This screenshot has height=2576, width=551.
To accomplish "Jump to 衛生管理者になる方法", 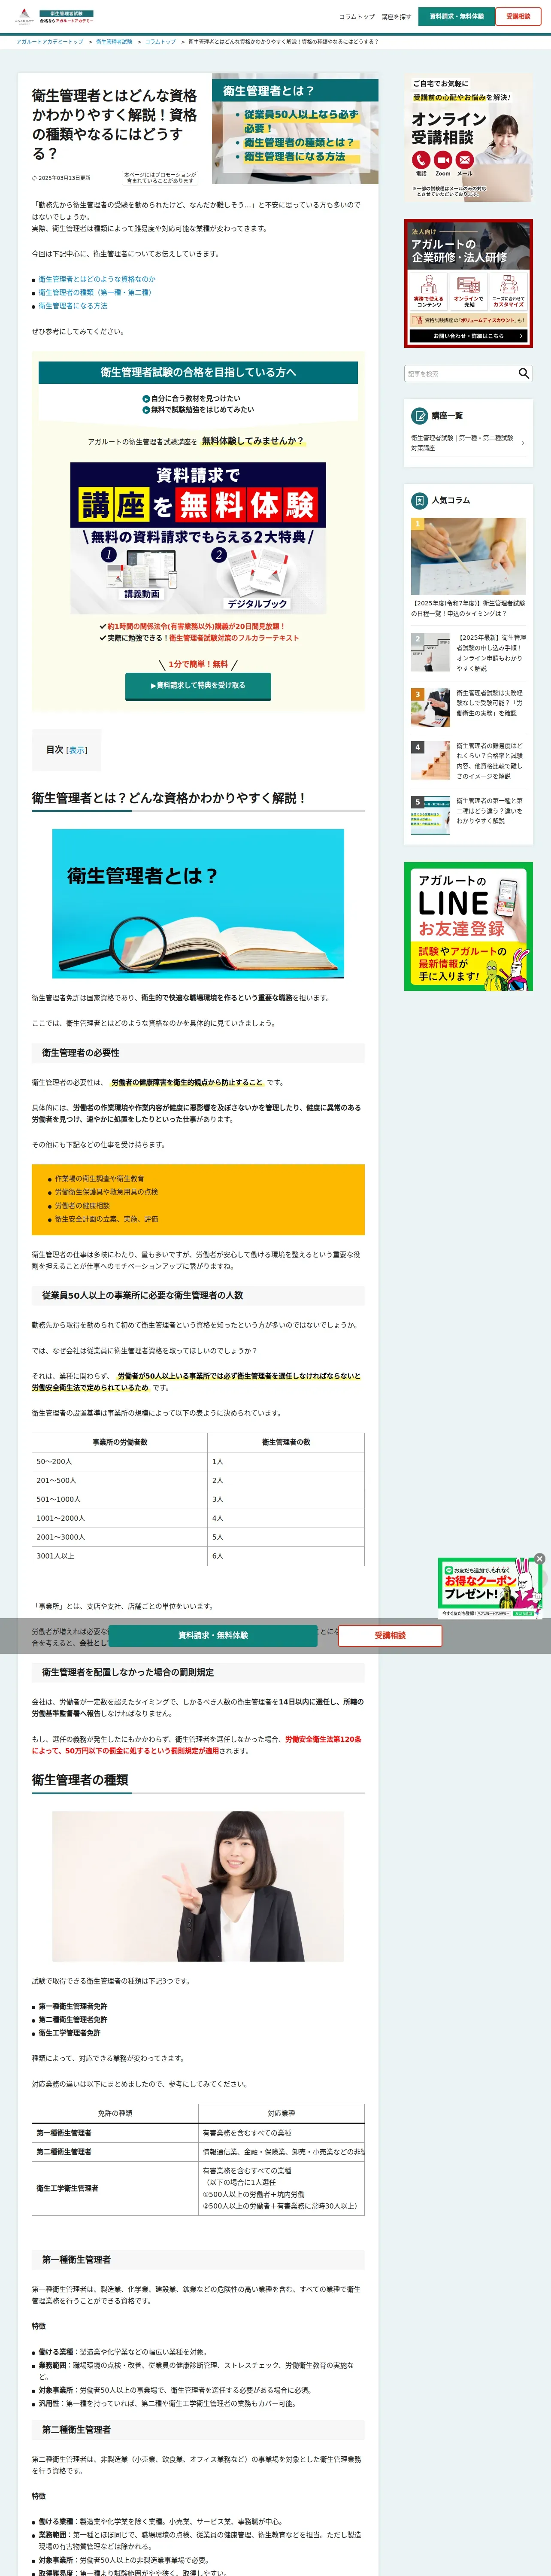I will (x=73, y=306).
